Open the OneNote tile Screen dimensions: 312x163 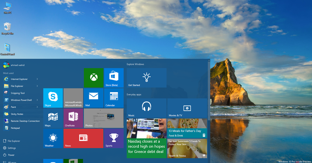73,118
